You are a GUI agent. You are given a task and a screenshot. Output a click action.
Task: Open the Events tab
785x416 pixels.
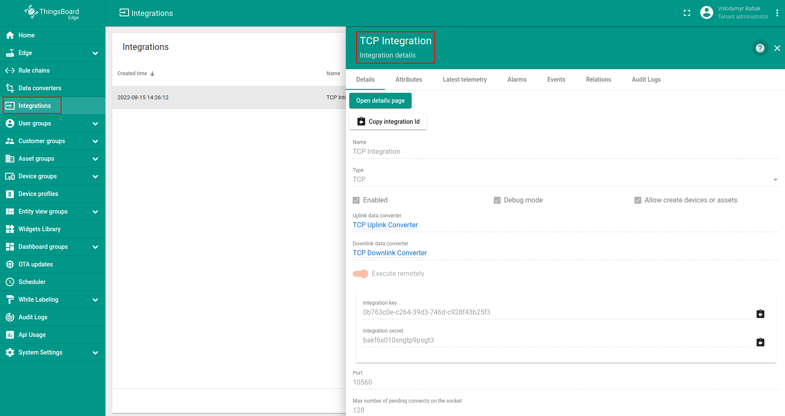point(556,80)
